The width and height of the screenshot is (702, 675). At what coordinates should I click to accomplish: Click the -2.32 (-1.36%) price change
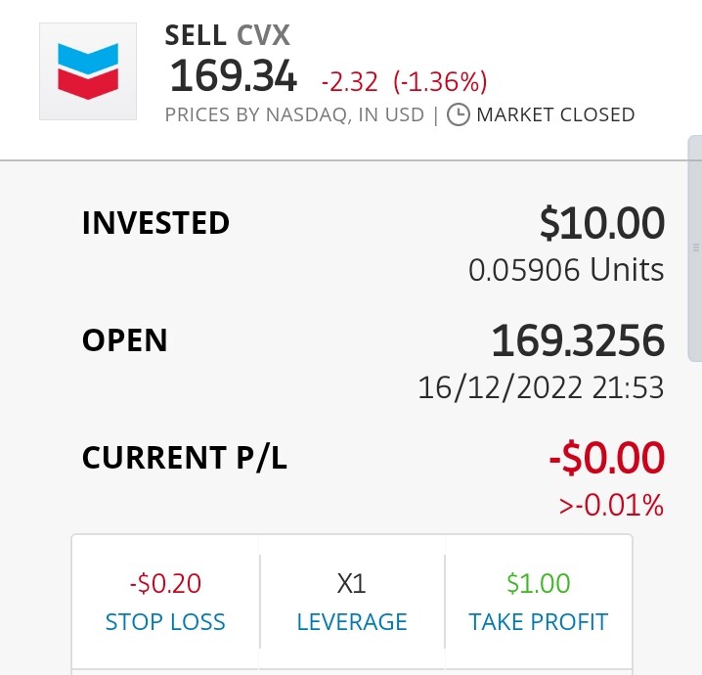click(x=404, y=82)
